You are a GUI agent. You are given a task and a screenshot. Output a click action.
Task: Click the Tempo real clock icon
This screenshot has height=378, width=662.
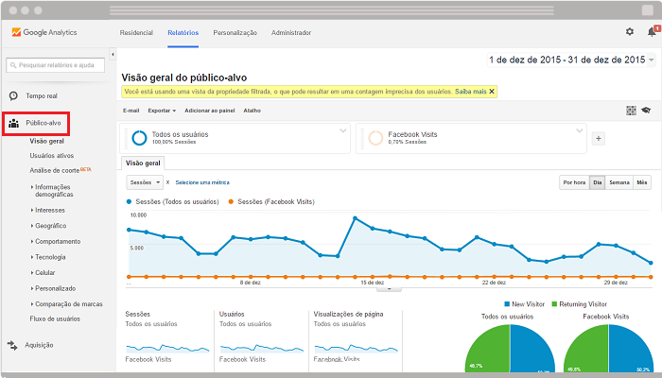[x=13, y=95]
